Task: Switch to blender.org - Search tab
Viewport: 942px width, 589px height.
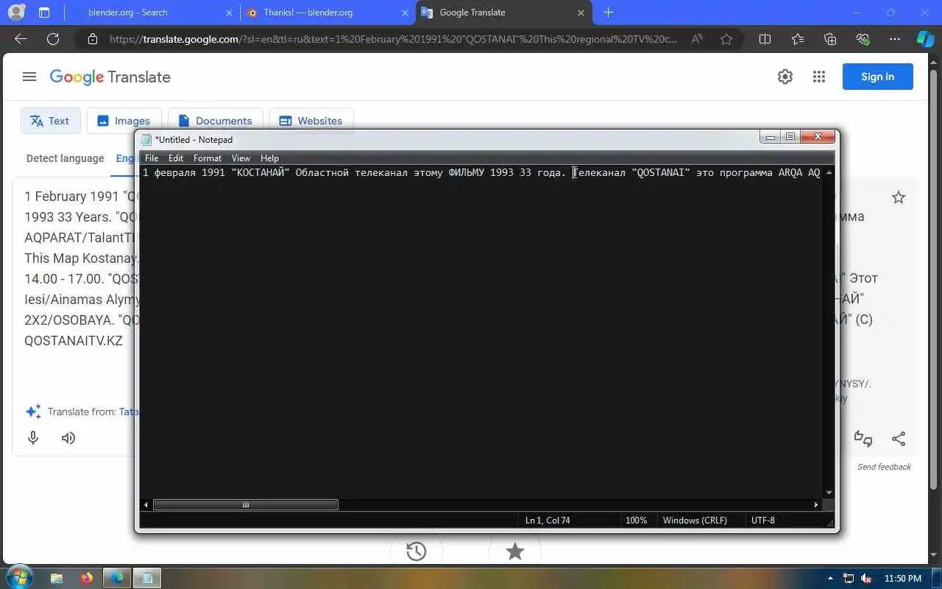Action: click(x=151, y=13)
